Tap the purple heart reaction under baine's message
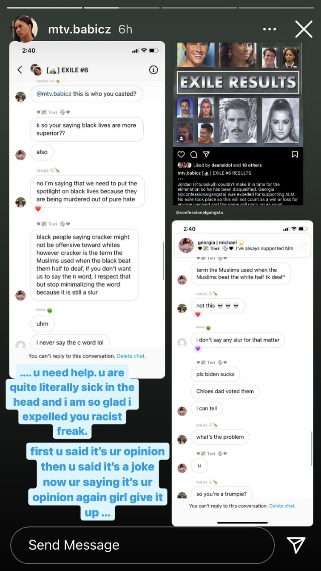The width and height of the screenshot is (321, 571). (x=198, y=349)
